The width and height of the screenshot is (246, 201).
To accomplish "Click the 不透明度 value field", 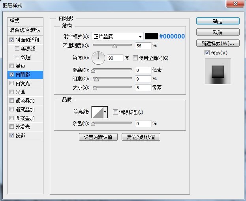I will click(x=143, y=46).
